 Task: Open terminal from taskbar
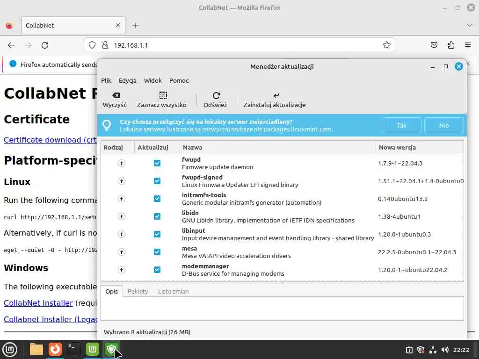coord(73,349)
